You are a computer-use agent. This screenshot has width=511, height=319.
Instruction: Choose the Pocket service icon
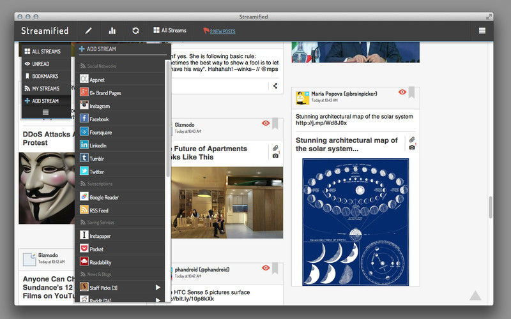point(84,248)
